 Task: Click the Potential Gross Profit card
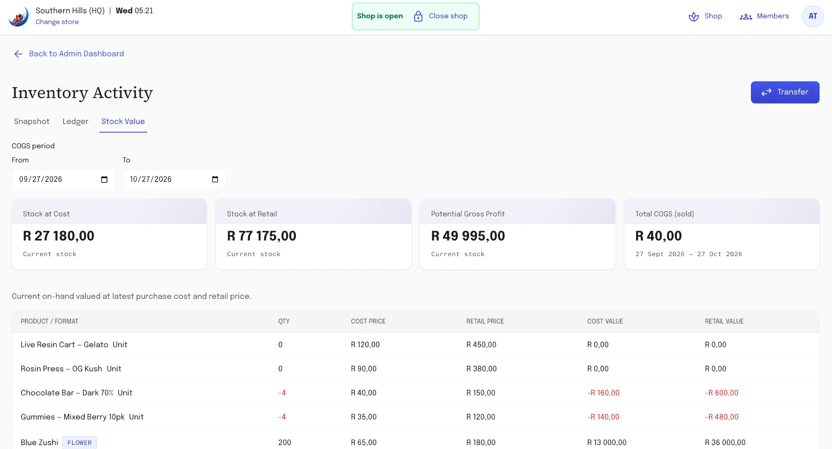[518, 234]
